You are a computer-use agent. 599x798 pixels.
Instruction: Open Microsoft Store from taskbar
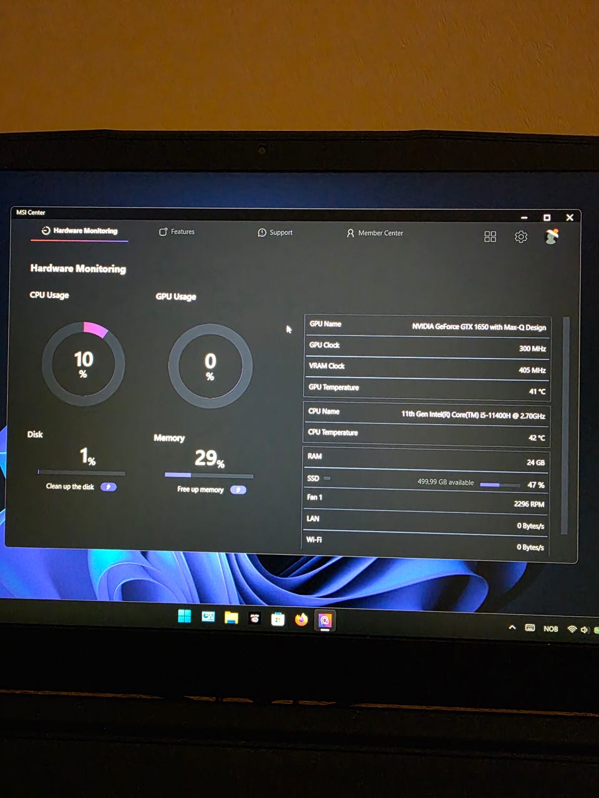pos(278,619)
